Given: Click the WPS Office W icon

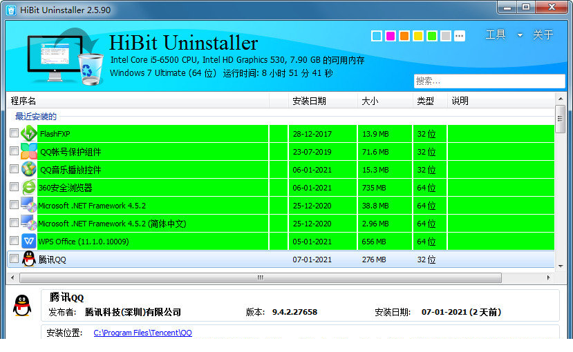Looking at the screenshot, I should [29, 241].
